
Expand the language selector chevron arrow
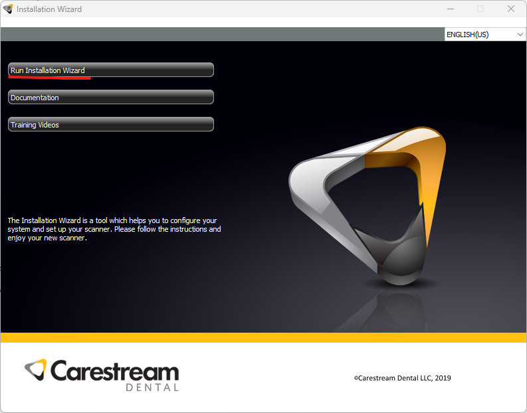coord(519,34)
